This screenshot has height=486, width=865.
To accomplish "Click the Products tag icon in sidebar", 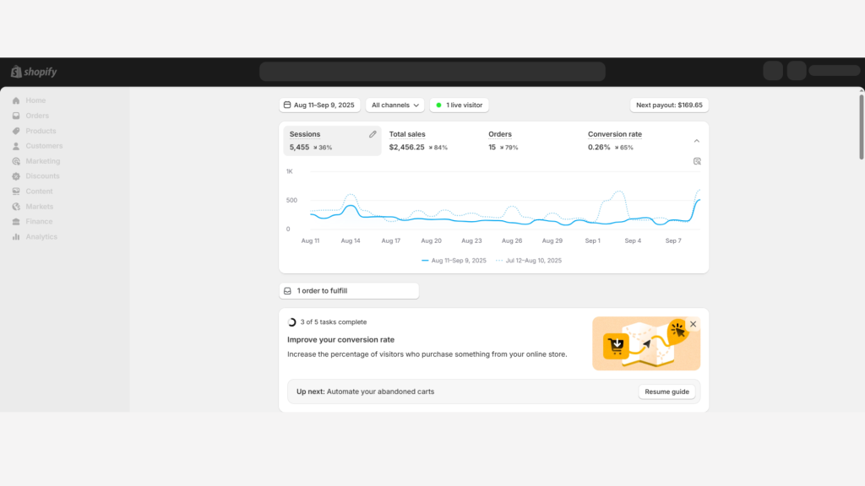I will pos(16,131).
